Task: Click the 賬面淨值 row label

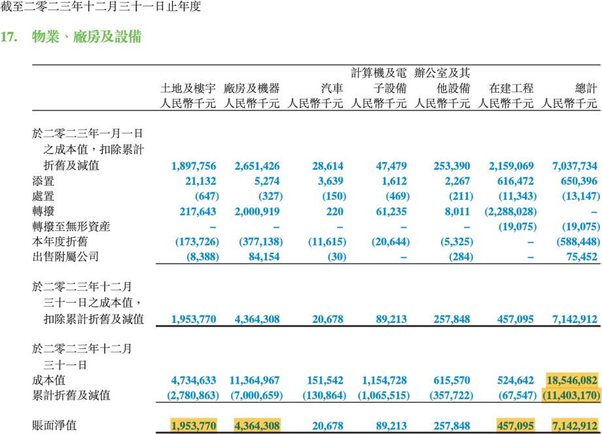Action: tap(54, 426)
